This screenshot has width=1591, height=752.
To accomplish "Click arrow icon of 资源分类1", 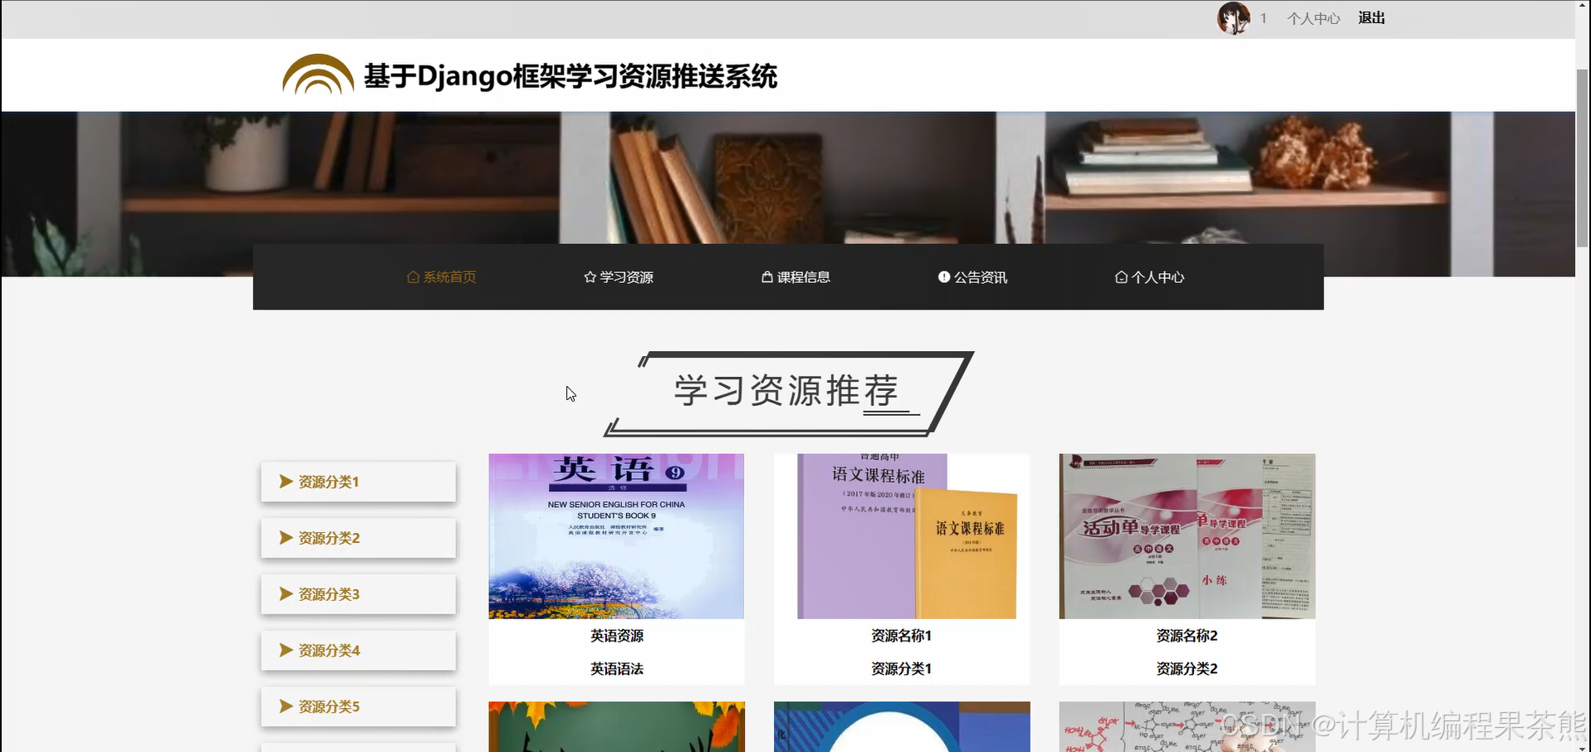I will pyautogui.click(x=286, y=481).
